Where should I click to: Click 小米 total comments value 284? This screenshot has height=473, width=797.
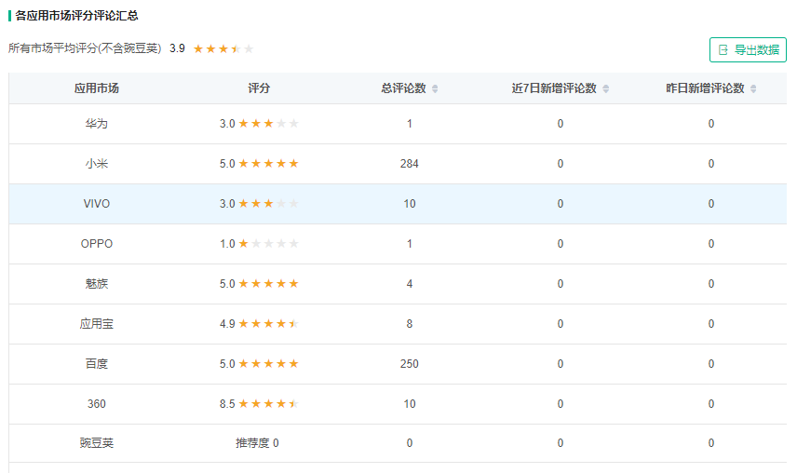tap(409, 164)
